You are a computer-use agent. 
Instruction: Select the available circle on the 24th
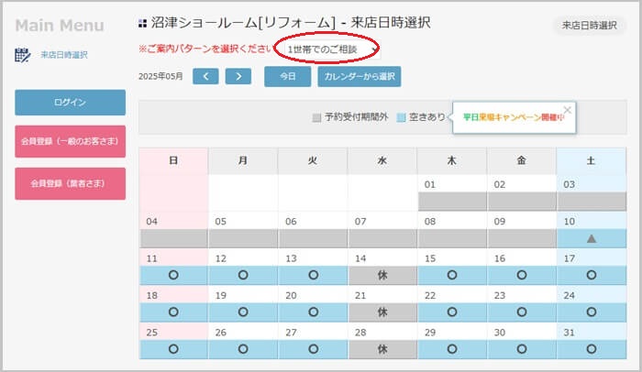pos(592,312)
